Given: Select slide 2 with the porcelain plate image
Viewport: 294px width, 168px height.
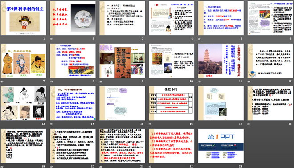Looking at the screenshot, I should 73,18.
